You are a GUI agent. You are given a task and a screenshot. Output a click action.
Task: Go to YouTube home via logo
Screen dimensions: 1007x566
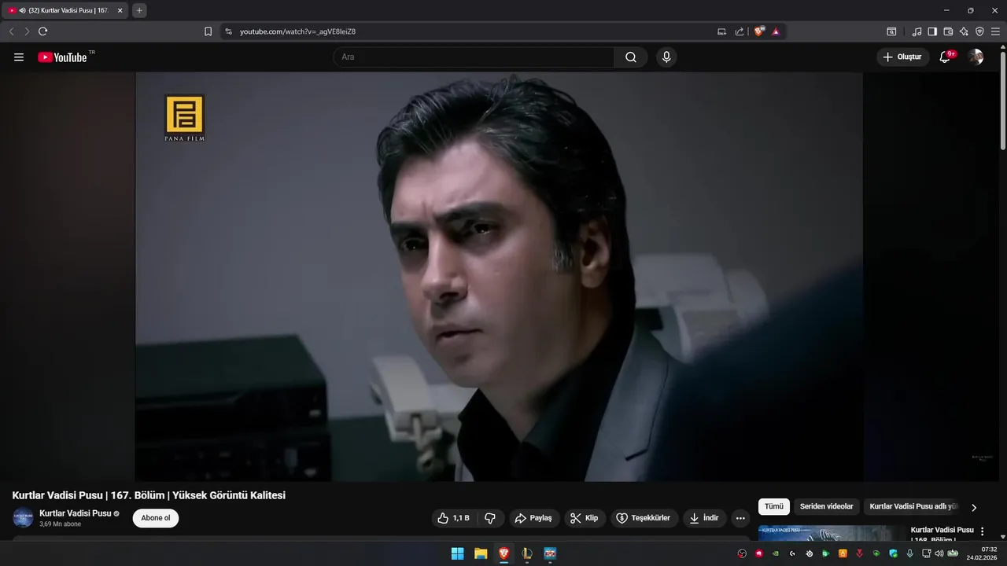point(63,57)
